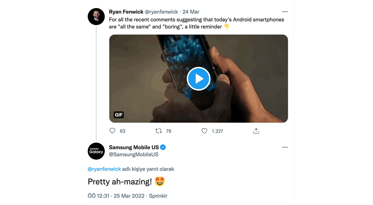Click the share icon under the GIF
The height and width of the screenshot is (205, 373).
tap(256, 131)
